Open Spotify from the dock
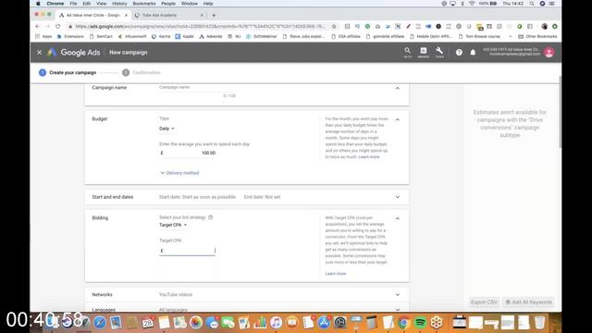 [420, 323]
